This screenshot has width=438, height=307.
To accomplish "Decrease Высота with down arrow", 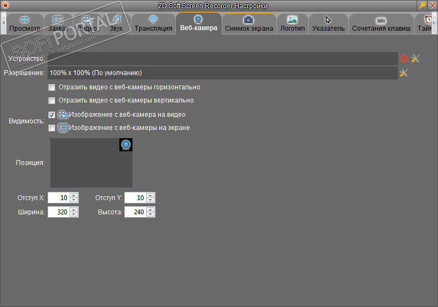I will (150, 214).
